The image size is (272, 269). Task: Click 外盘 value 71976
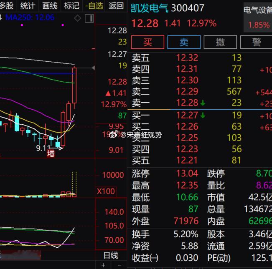click(x=186, y=221)
